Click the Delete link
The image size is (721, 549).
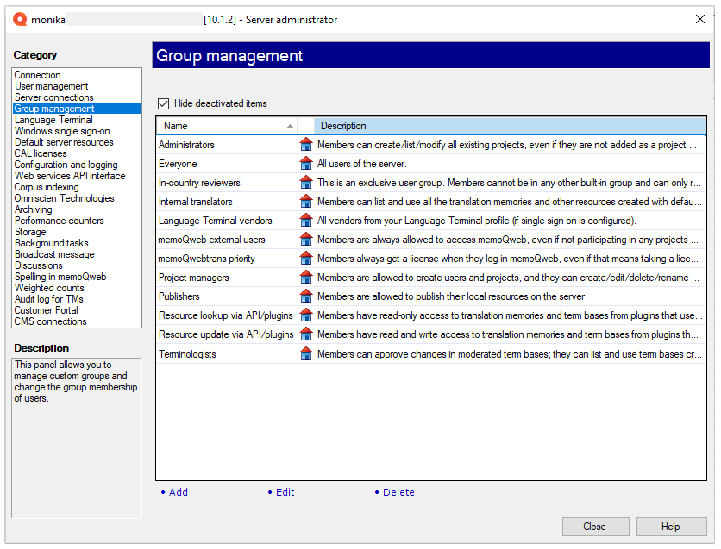pyautogui.click(x=398, y=491)
